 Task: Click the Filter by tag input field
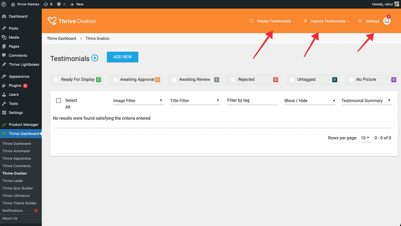coord(252,101)
